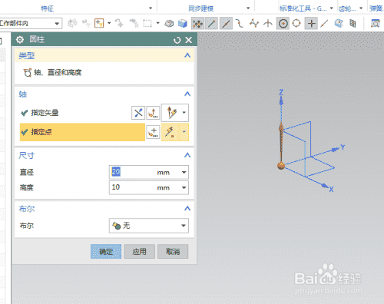Toggle the arc center snap icon
This screenshot has height=304, width=384.
coord(283,24)
